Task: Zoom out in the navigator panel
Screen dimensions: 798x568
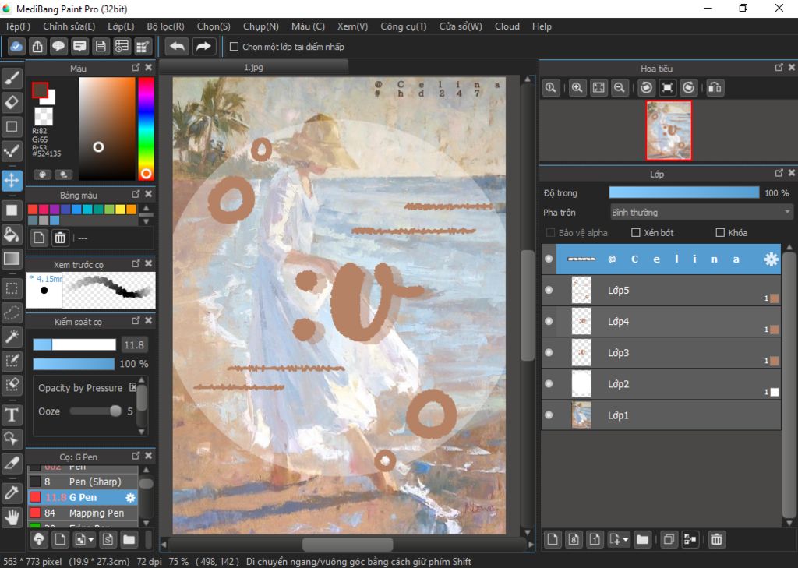Action: click(620, 87)
